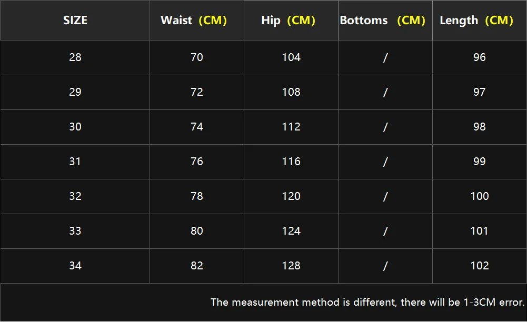The image size is (527, 322).
Task: Select waist value 78 cell
Action: pyautogui.click(x=197, y=196)
